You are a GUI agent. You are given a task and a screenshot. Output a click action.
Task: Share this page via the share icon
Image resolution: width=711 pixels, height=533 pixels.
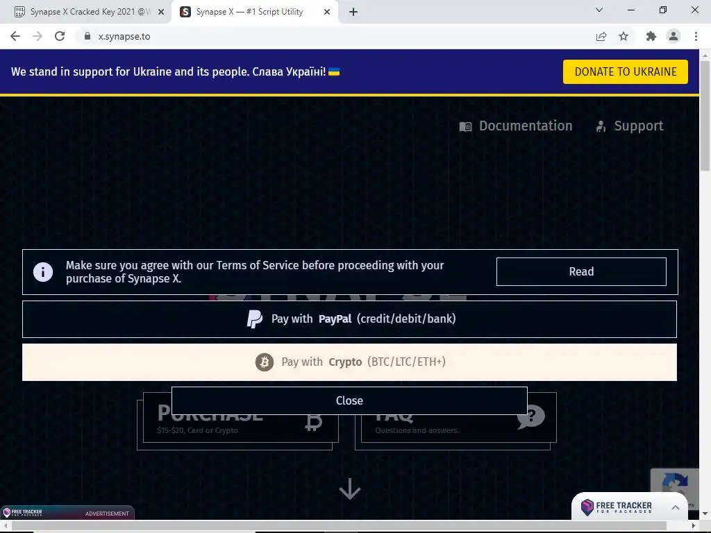click(x=601, y=36)
